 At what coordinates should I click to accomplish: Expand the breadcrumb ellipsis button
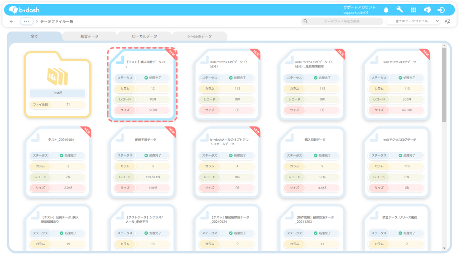pos(27,21)
